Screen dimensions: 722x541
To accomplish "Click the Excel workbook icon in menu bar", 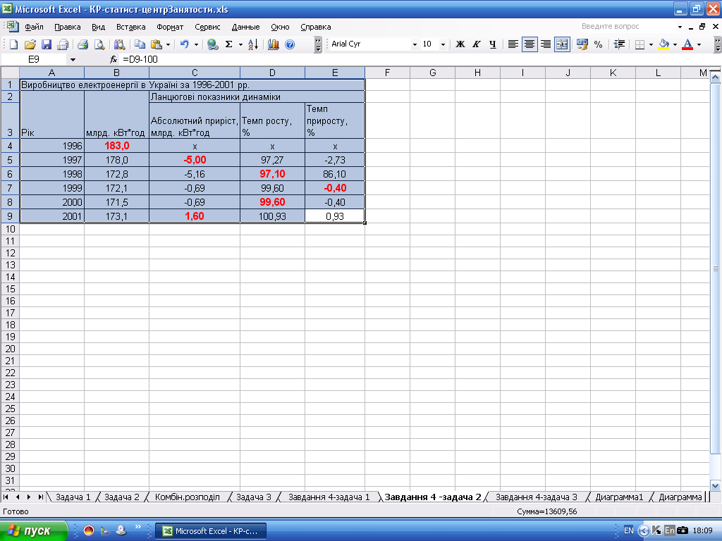I will pos(13,26).
